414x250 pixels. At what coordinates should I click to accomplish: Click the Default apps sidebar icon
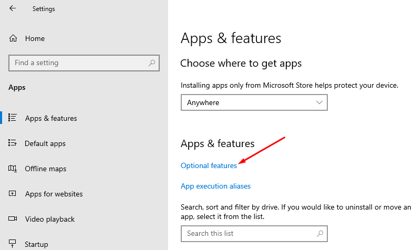[x=13, y=143]
